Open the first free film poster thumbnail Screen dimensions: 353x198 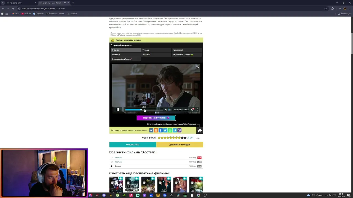tap(116, 185)
